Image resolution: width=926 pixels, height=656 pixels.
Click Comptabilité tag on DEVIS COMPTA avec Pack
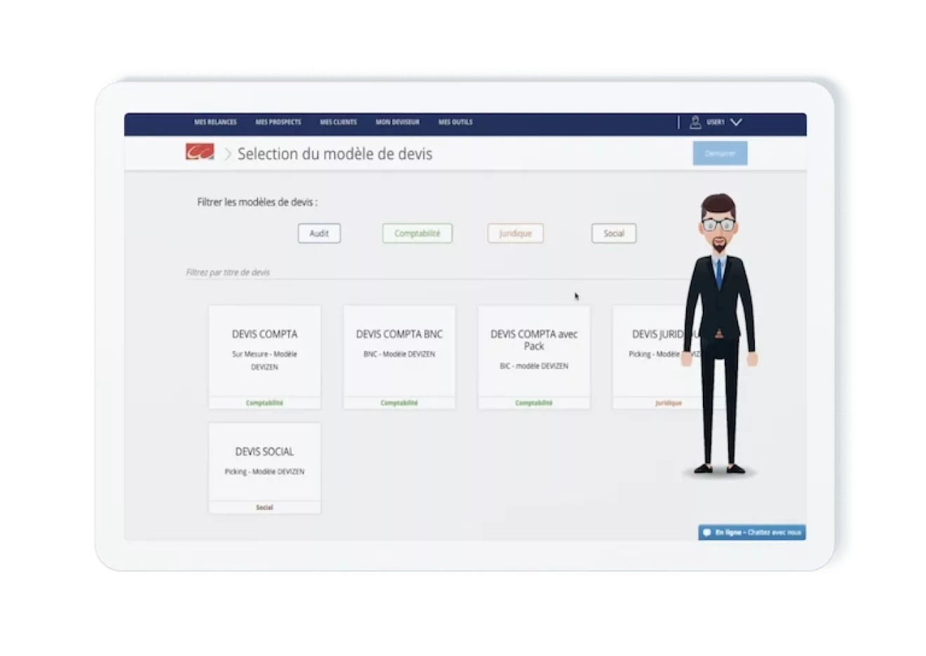point(534,403)
